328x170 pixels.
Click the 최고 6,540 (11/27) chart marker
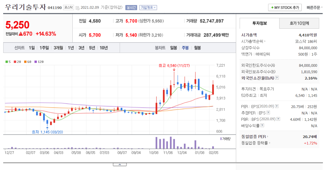click(x=174, y=65)
